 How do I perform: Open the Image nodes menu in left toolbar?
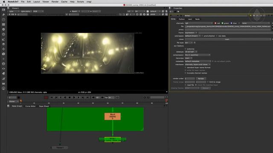click(x=3, y=10)
